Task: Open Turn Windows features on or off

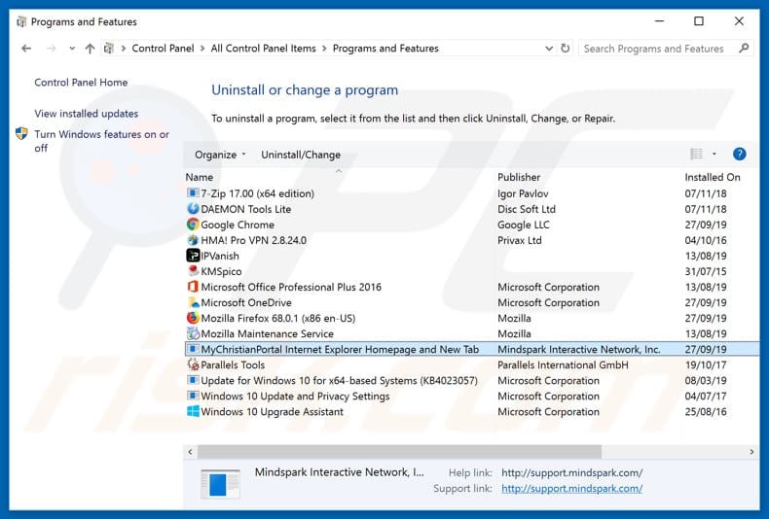Action: [101, 141]
